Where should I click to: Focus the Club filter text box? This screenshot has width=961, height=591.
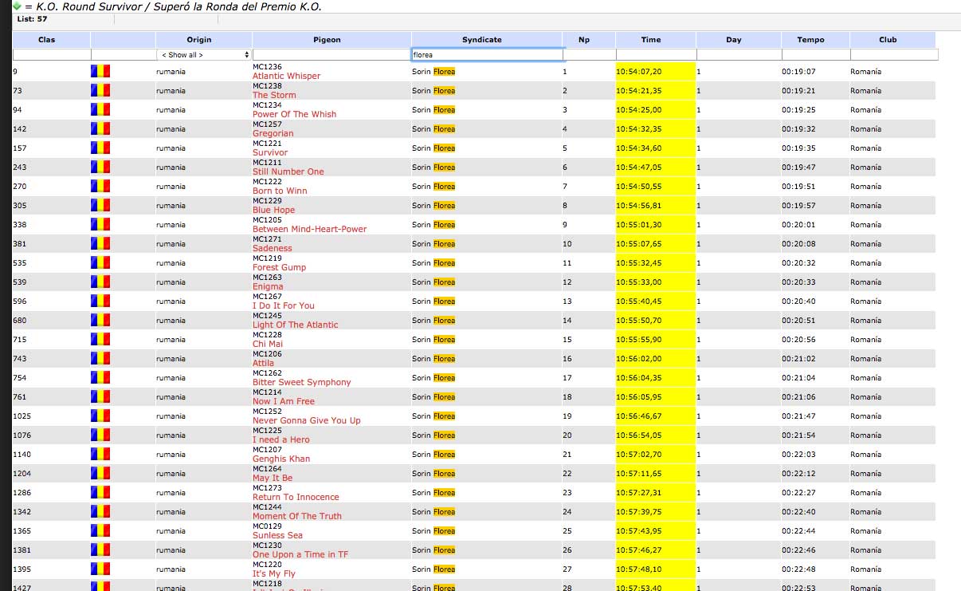coord(894,55)
